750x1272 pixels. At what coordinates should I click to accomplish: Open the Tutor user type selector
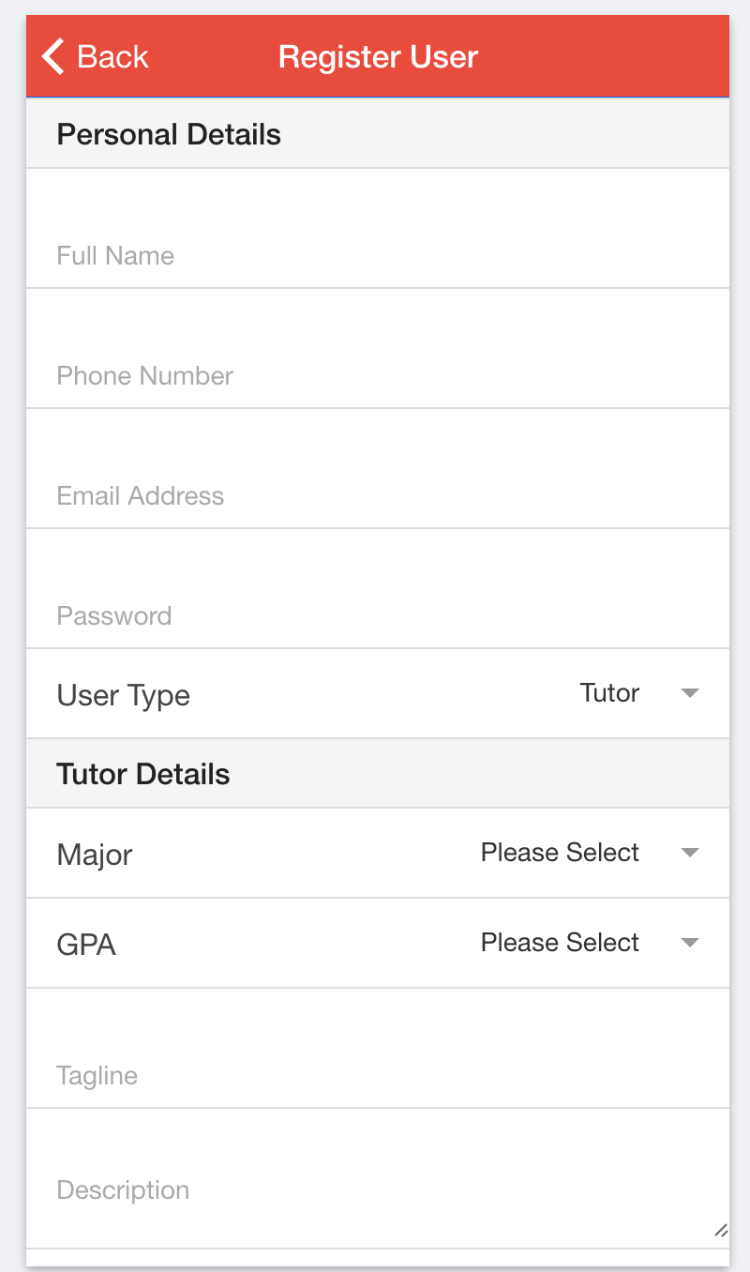pos(609,693)
